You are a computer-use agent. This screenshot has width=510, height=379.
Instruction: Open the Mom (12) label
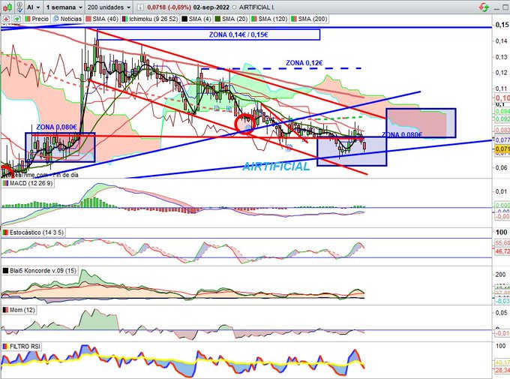coord(22,310)
